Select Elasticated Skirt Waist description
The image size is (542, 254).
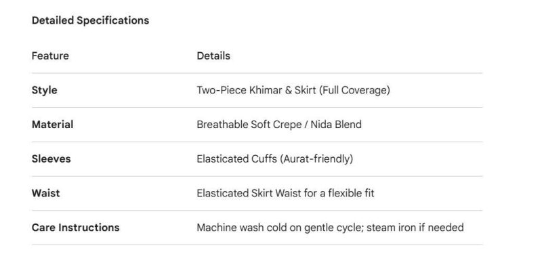click(285, 193)
